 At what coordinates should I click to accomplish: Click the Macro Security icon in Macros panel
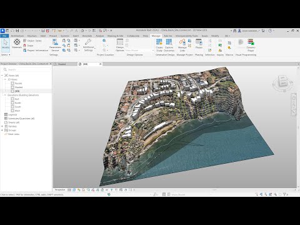pos(229,48)
